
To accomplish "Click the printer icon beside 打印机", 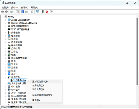I will [9, 51].
